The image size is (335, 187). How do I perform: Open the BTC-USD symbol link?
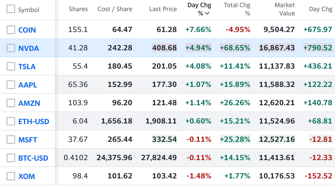[x=33, y=158]
